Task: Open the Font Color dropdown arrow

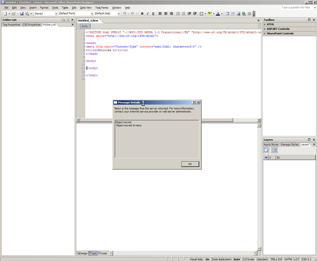Action: tap(222, 14)
